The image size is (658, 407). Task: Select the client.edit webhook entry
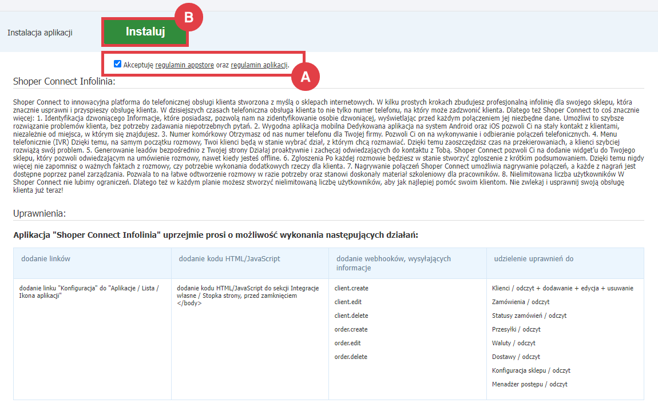click(348, 302)
